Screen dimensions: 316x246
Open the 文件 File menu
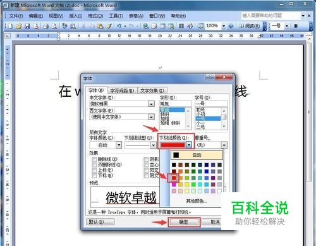click(x=16, y=16)
